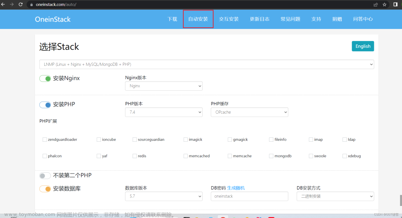The width and height of the screenshot is (402, 218).
Task: Open the 数据库版本 5.7 dropdown
Action: 164,196
